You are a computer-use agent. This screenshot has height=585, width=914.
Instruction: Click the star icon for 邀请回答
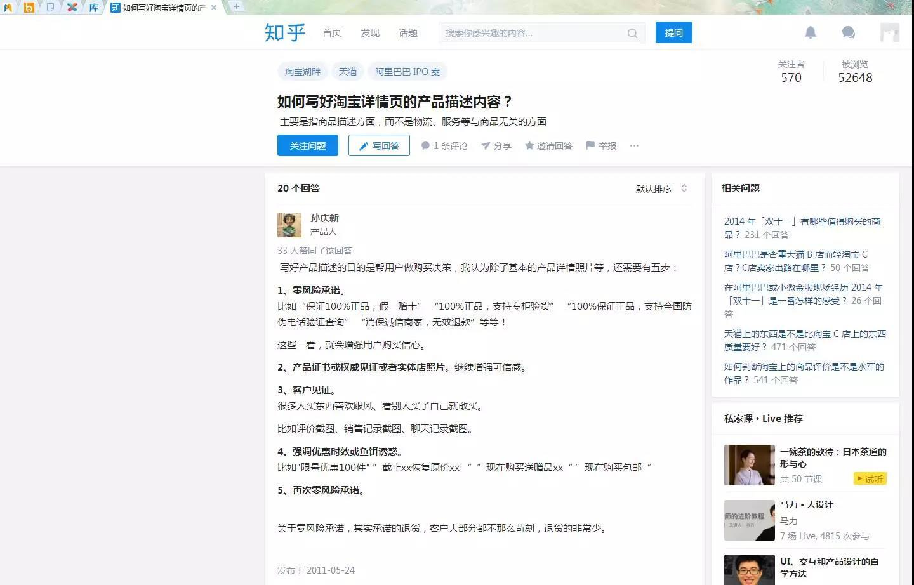point(529,145)
